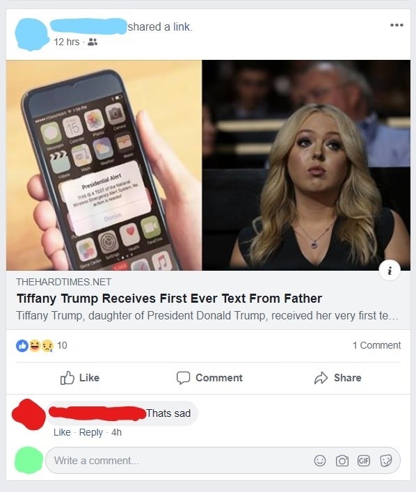This screenshot has width=416, height=492.
Task: Attach a photo with camera icon
Action: 342,461
